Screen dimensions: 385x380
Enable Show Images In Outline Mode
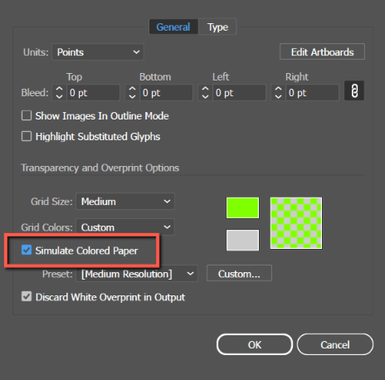[27, 115]
